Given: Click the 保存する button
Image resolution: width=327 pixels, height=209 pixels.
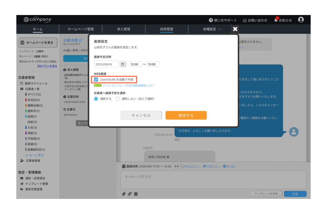Looking at the screenshot, I should [x=186, y=115].
